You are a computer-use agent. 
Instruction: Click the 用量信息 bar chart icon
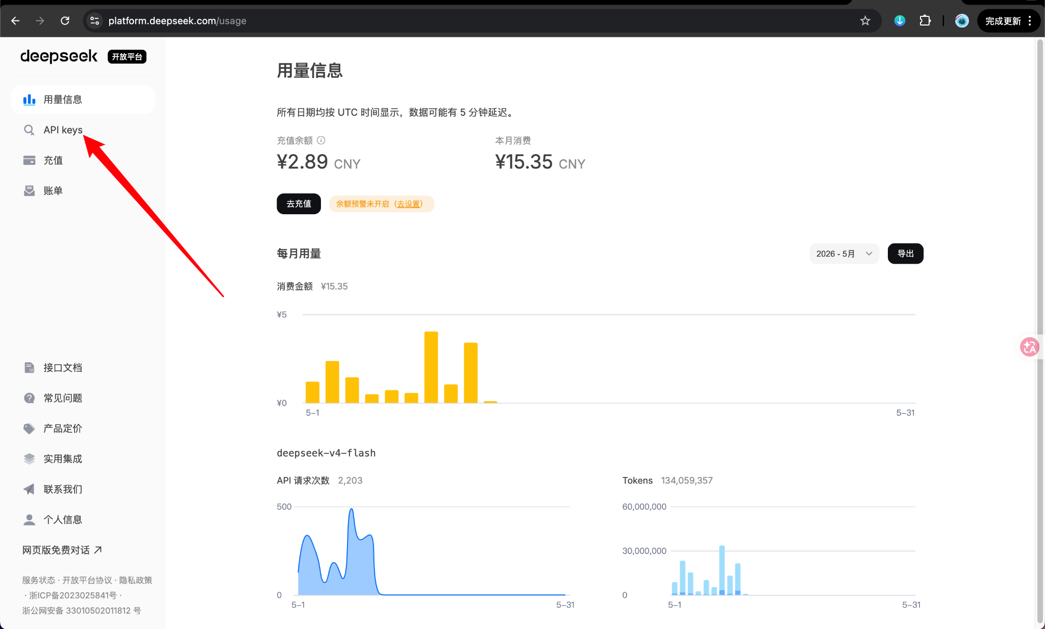pos(29,99)
